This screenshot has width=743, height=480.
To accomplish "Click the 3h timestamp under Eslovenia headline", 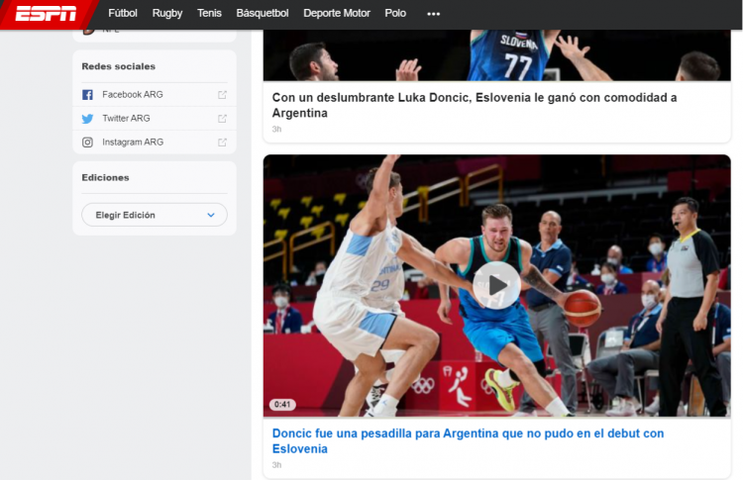I will pos(276,130).
